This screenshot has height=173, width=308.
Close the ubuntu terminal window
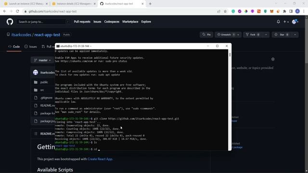point(227,46)
